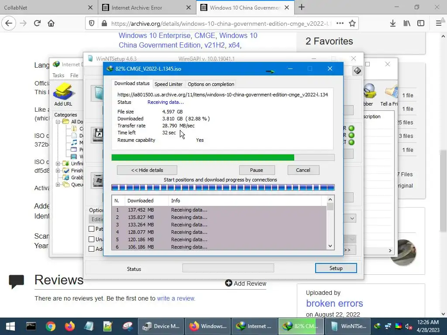Expand the Unfinished category in IDM
The image size is (447, 335).
pyautogui.click(x=58, y=164)
